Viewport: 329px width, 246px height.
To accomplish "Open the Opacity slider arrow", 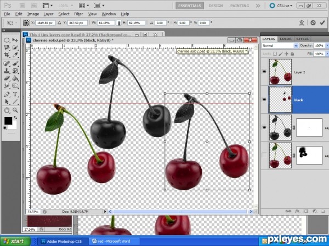I will click(327, 45).
